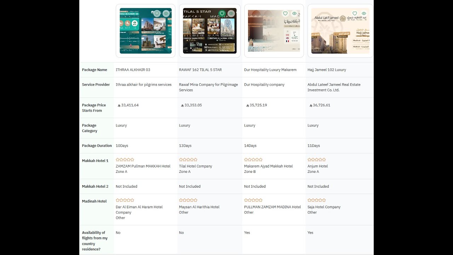Open RAWAF 162 TILAL 5 STAR package image
The height and width of the screenshot is (255, 453).
pyautogui.click(x=210, y=31)
